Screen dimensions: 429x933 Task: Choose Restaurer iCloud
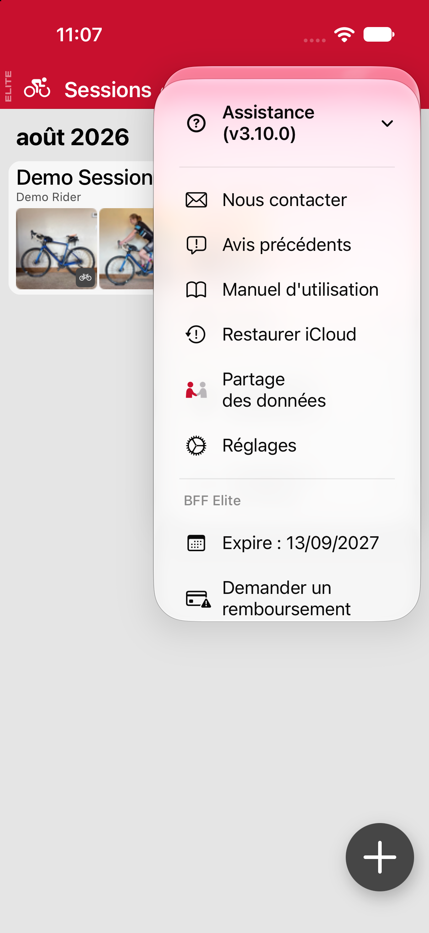point(287,334)
